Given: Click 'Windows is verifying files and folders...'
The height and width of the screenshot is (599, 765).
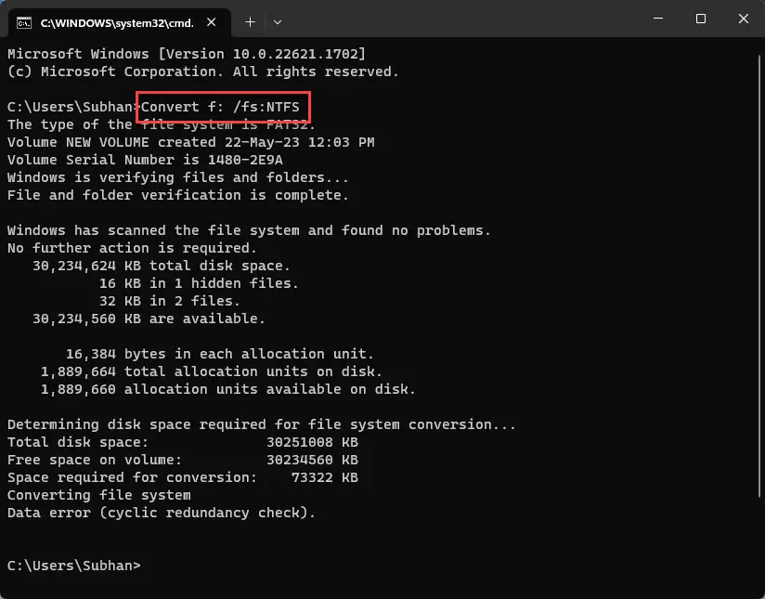Looking at the screenshot, I should point(178,177).
